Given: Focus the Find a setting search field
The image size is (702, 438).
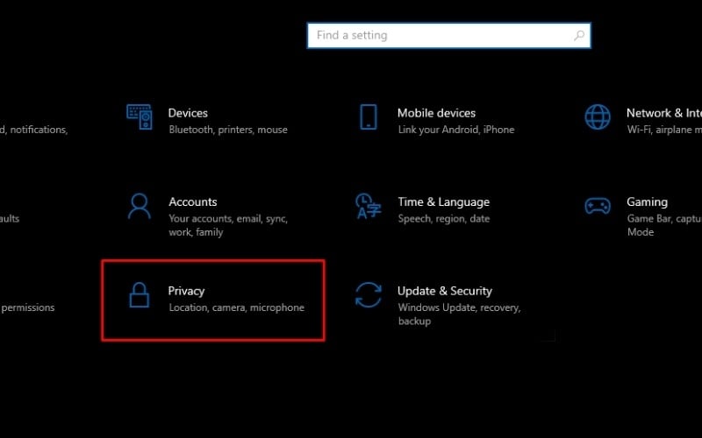Looking at the screenshot, I should point(439,36).
